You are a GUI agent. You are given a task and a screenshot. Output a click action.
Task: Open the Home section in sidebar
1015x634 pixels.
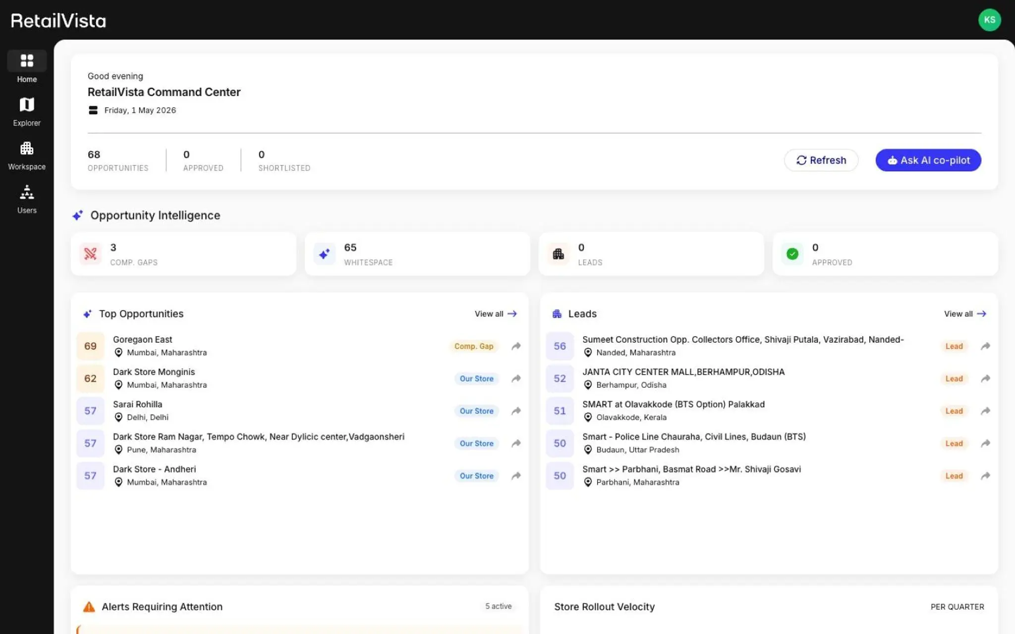point(27,67)
